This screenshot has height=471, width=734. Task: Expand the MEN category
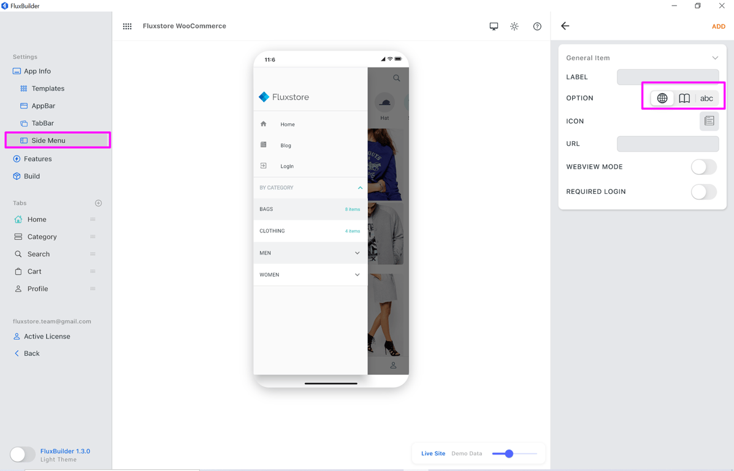[x=357, y=253]
